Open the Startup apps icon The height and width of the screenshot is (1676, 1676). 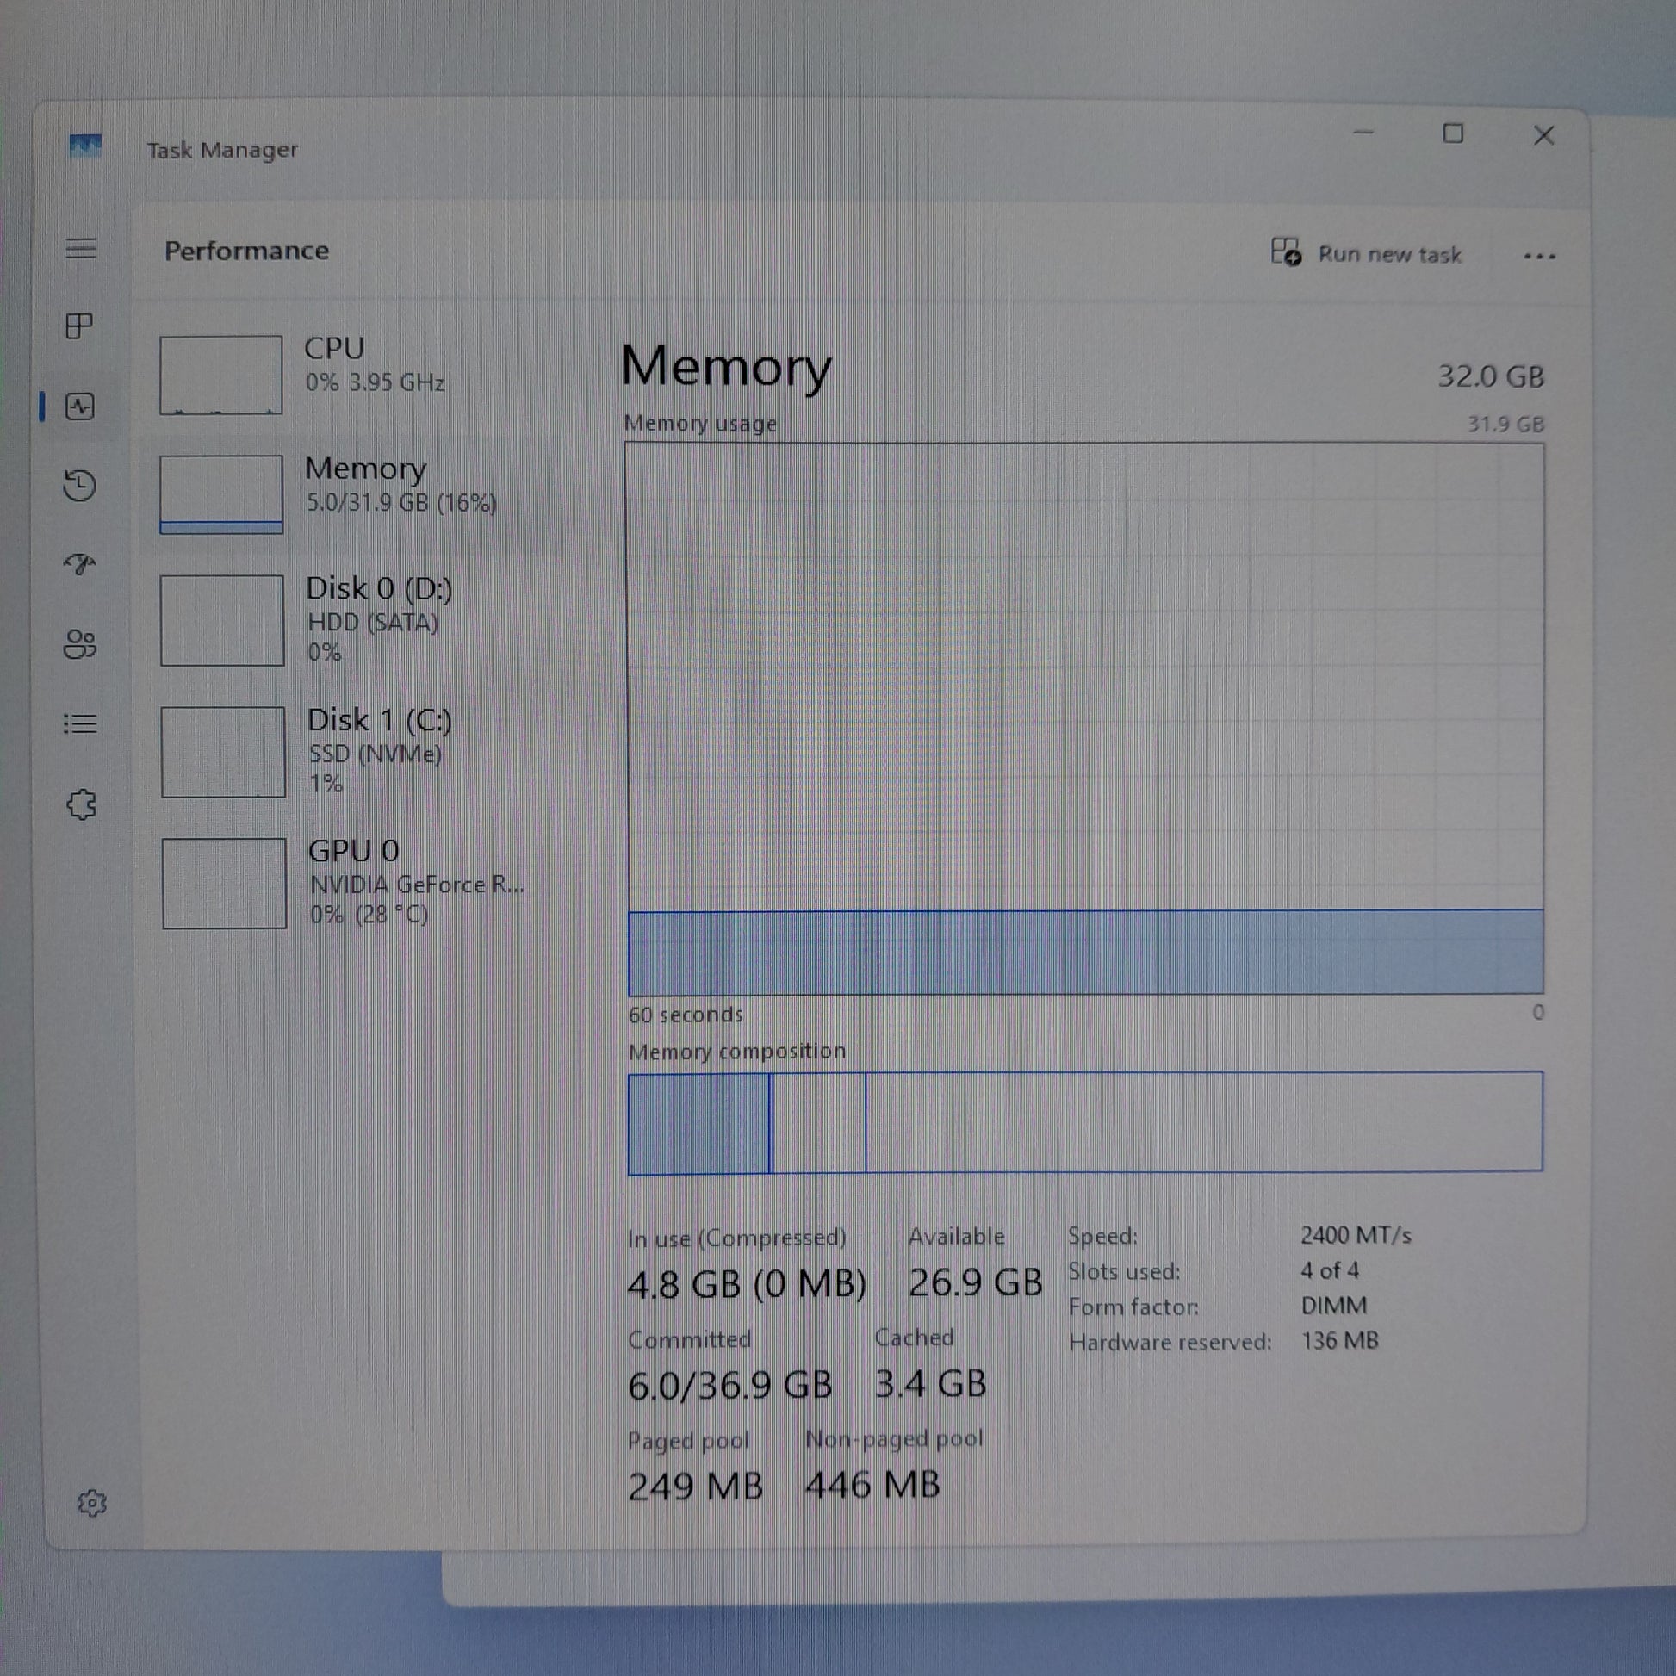[x=80, y=564]
